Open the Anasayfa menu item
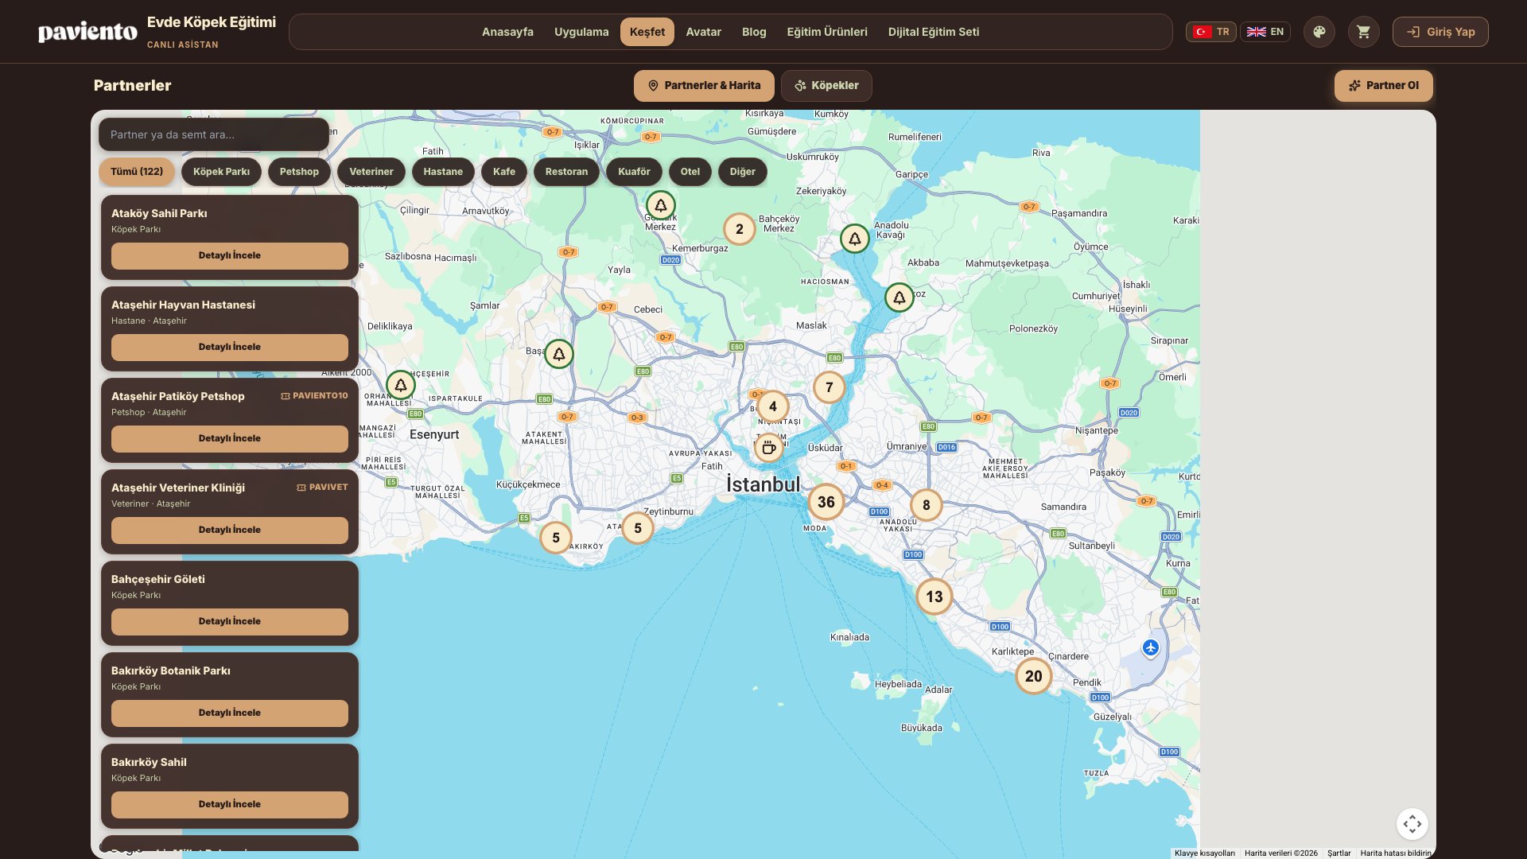The width and height of the screenshot is (1527, 859). coord(507,32)
